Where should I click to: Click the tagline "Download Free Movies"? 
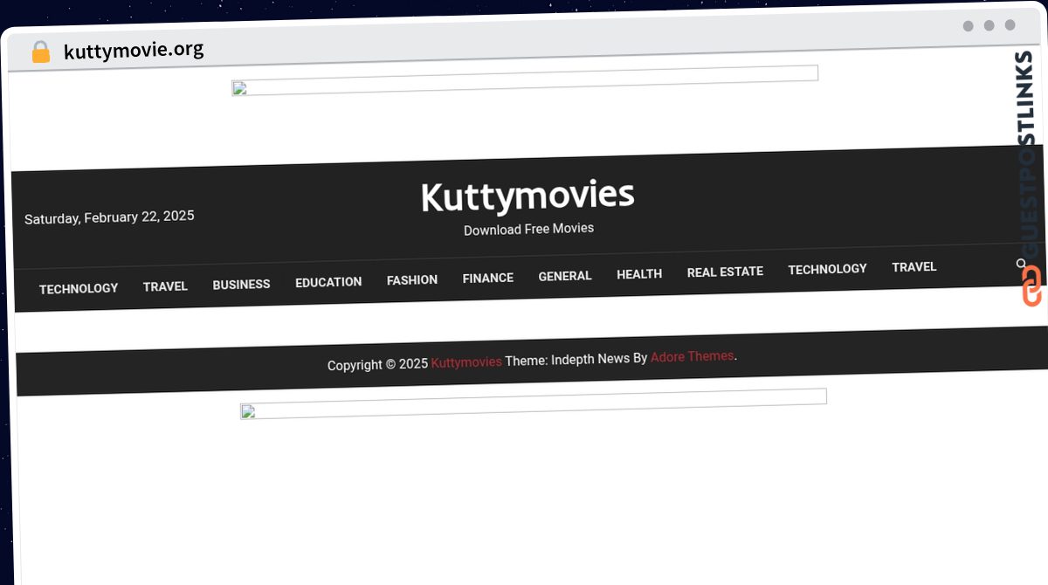tap(528, 229)
